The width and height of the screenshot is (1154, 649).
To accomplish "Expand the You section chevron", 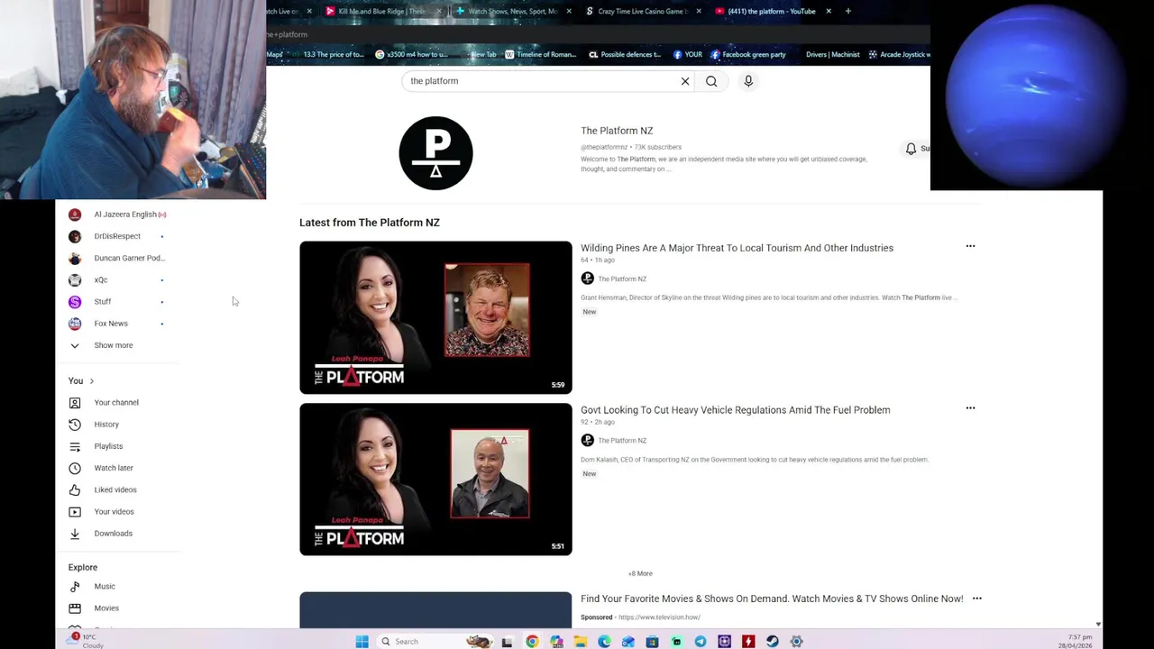I will tap(91, 381).
